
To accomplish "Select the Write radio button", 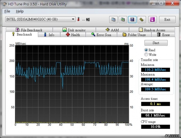I will [x=150, y=55].
